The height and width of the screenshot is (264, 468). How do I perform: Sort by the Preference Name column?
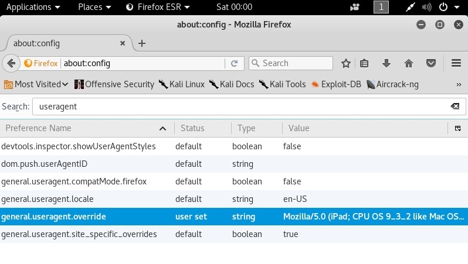[x=87, y=128]
